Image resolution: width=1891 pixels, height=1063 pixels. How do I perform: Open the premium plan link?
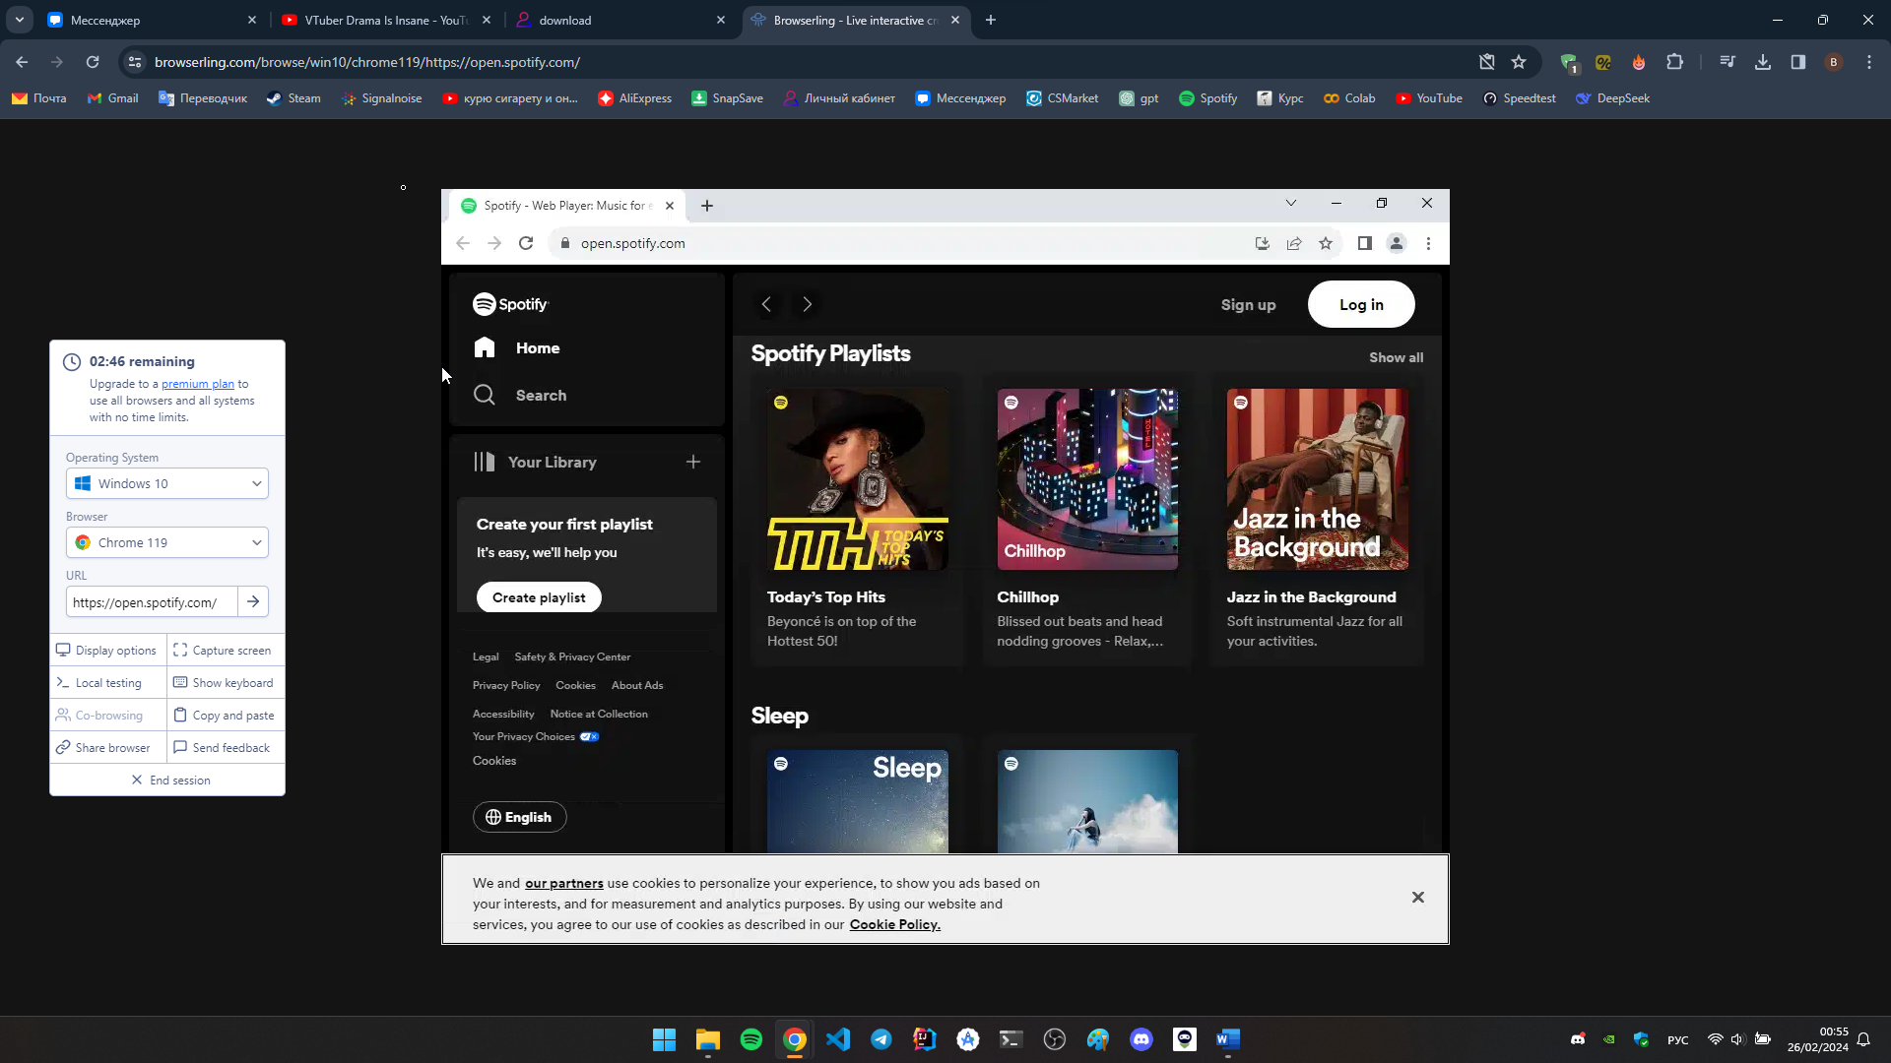(x=198, y=384)
